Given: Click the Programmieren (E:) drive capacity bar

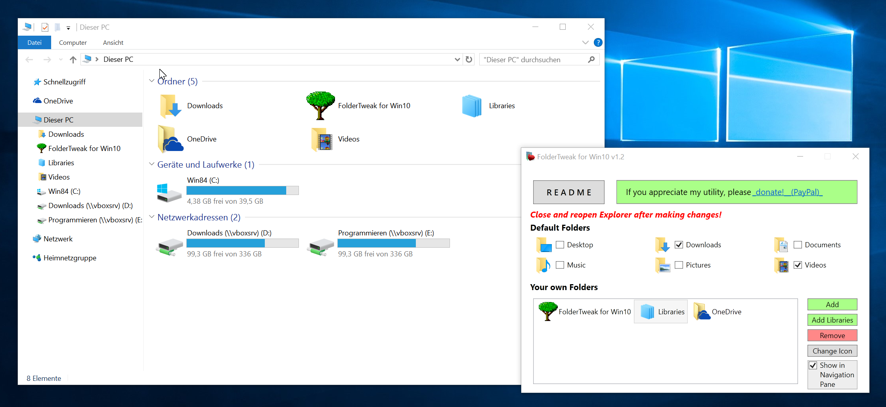Looking at the screenshot, I should click(x=394, y=243).
